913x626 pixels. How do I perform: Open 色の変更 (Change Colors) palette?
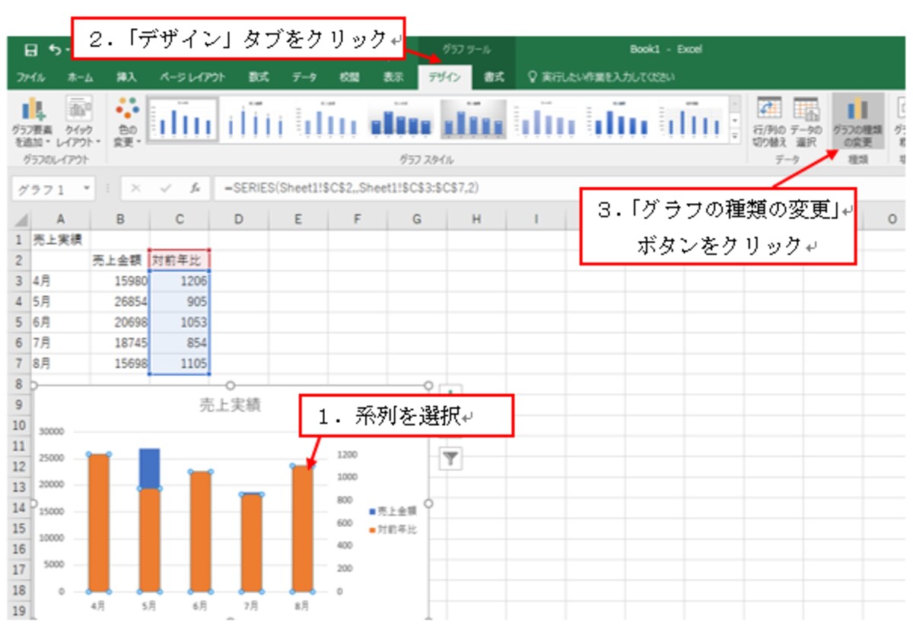click(x=127, y=122)
